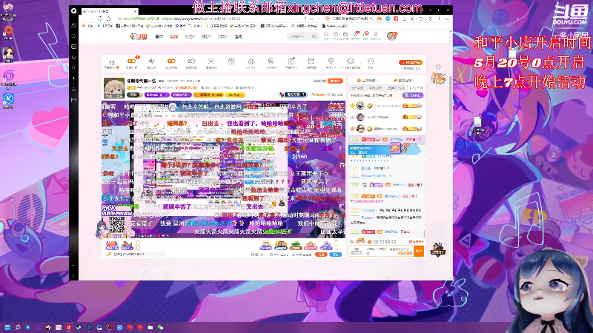593x333 pixels.
Task: Click the purple button below ranking tabs
Action: (x=413, y=95)
